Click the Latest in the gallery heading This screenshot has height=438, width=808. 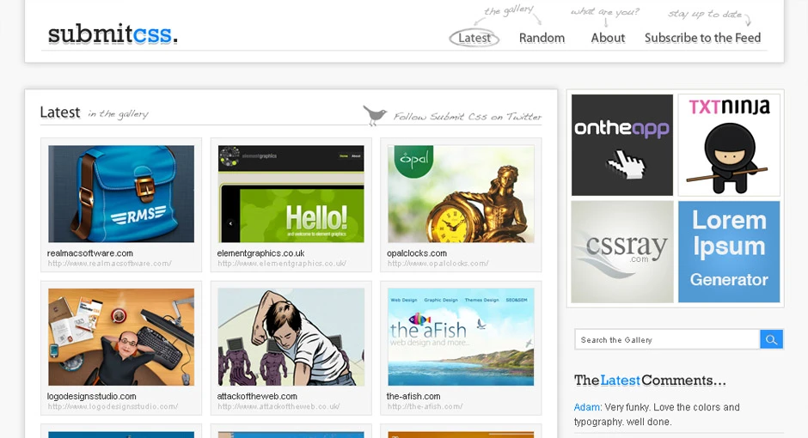pyautogui.click(x=95, y=113)
